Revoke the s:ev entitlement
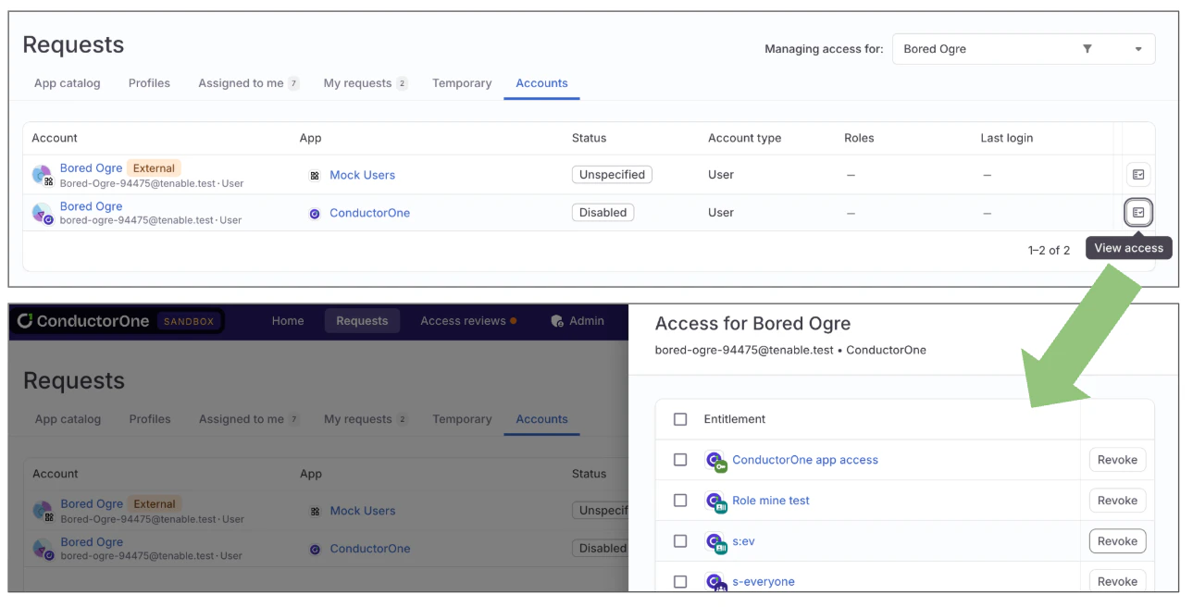The width and height of the screenshot is (1193, 607). click(x=1116, y=540)
